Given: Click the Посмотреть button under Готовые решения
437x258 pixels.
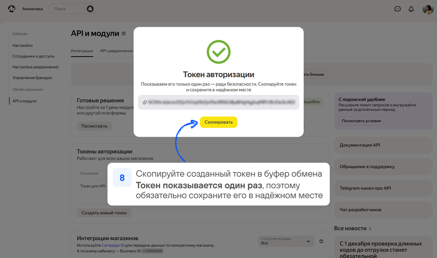Looking at the screenshot, I should tap(94, 126).
